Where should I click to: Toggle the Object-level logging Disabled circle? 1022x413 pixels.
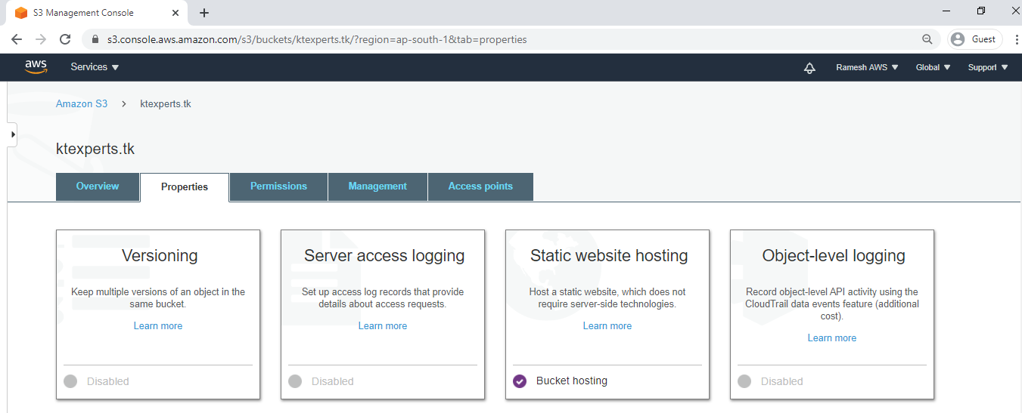click(744, 381)
